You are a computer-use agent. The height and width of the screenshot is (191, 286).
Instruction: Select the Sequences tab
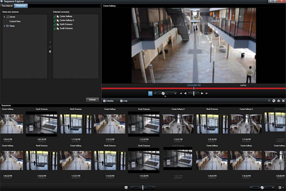click(x=21, y=5)
